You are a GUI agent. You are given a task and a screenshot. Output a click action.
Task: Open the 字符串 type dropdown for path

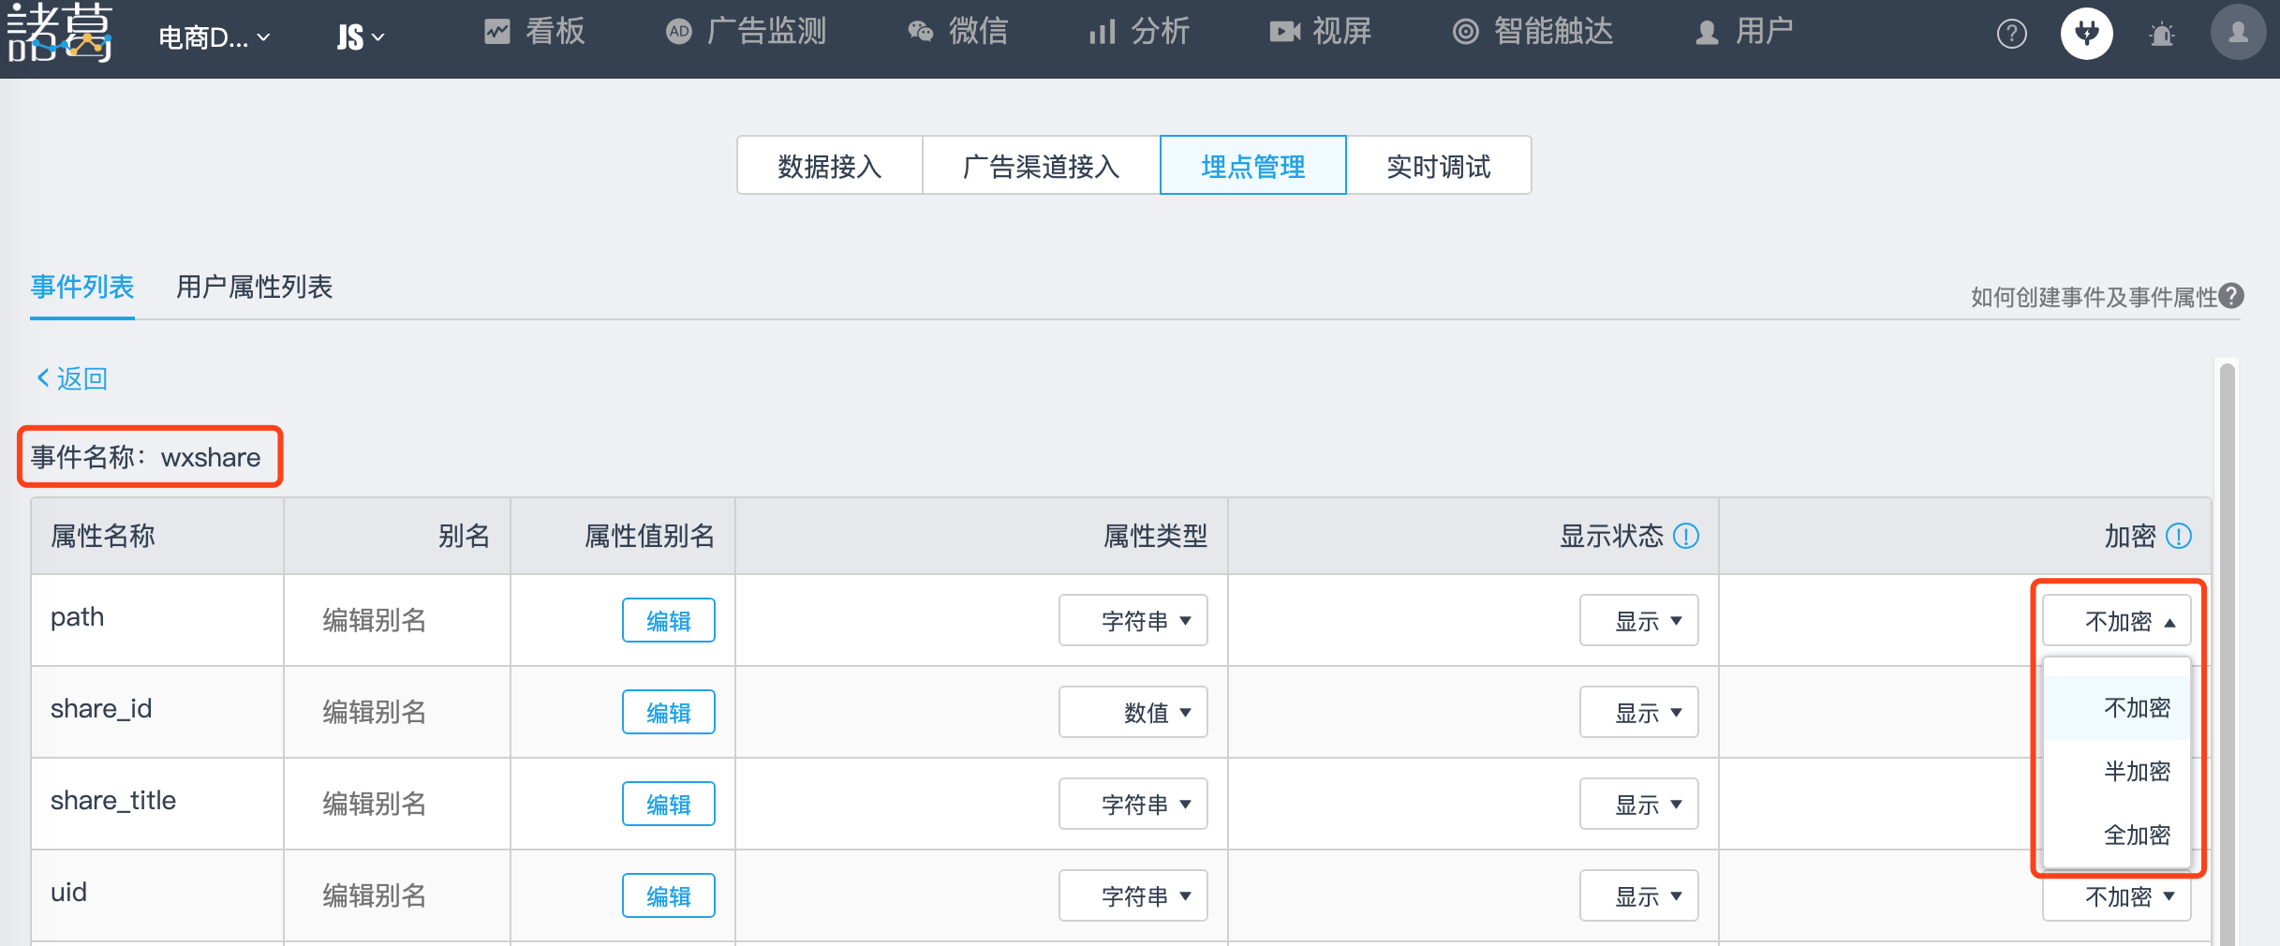1133,620
